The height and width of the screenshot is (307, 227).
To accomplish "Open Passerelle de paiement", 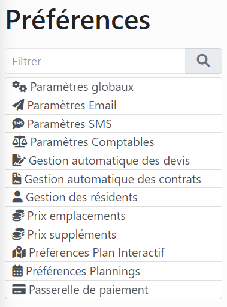I will click(x=113, y=290).
